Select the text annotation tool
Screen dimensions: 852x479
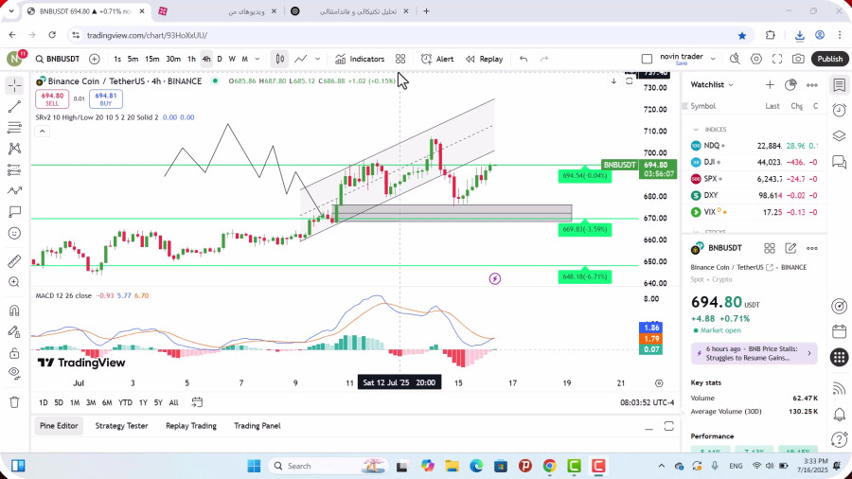14,212
